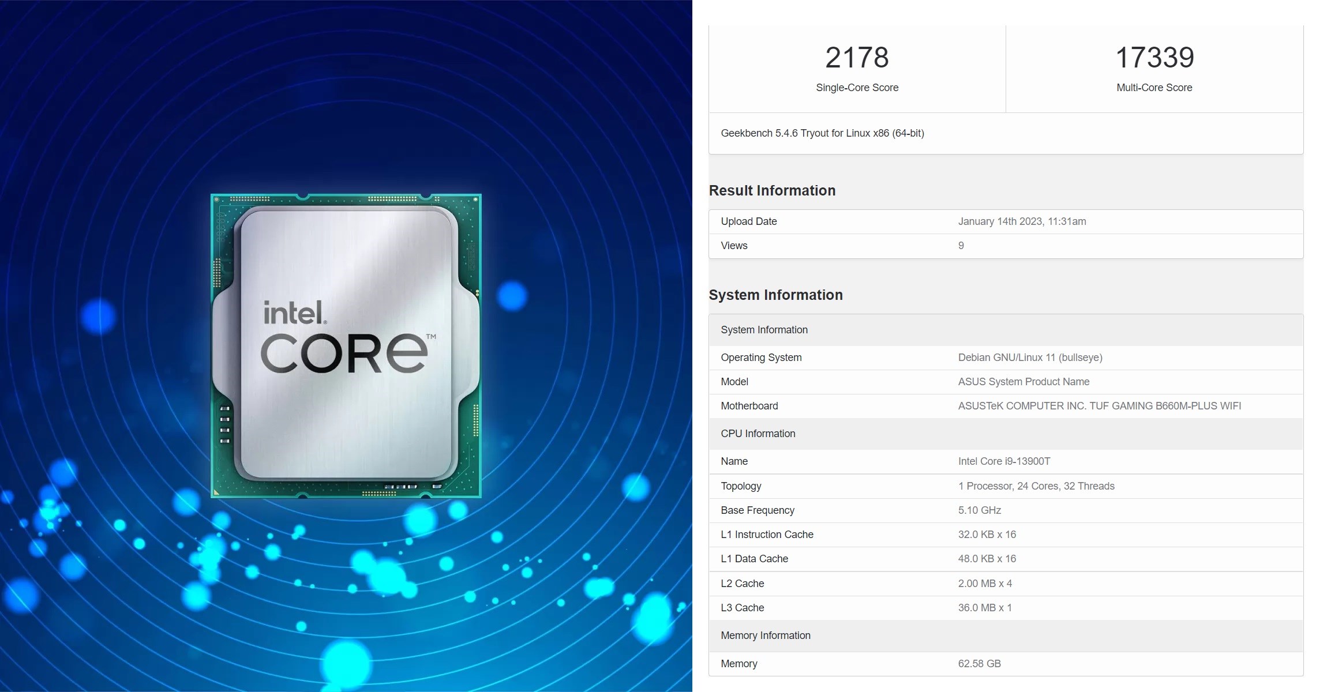1327x692 pixels.
Task: Click the System Information table header row
Action: tap(1006, 330)
